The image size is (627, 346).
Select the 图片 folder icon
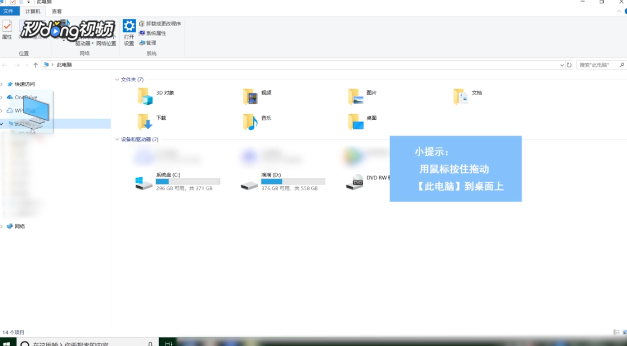(x=355, y=97)
